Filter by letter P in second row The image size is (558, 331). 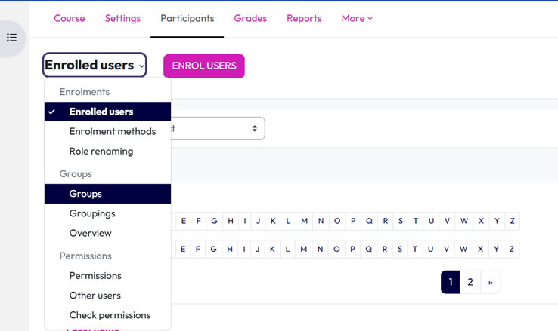pyautogui.click(x=352, y=249)
